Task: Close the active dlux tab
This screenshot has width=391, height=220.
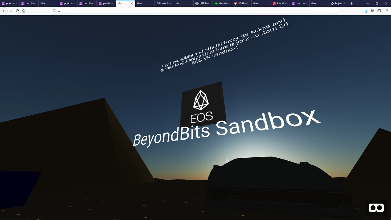Action: (132, 3)
